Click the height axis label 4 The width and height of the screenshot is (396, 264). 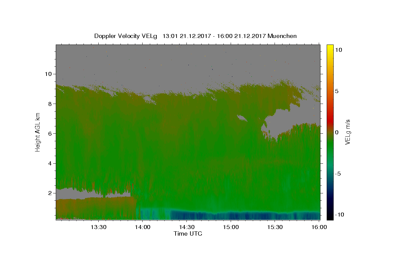pos(51,163)
